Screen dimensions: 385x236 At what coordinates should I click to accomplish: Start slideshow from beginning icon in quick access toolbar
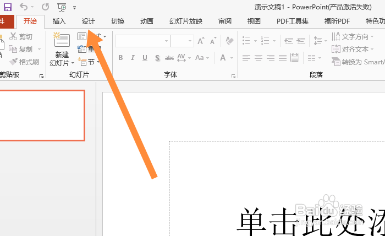62,7
